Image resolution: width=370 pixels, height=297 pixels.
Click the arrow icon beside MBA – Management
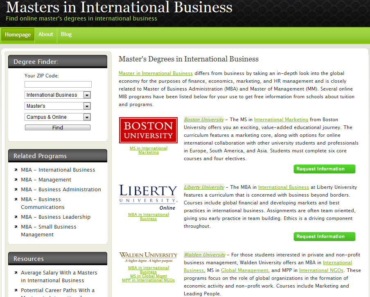click(16, 179)
